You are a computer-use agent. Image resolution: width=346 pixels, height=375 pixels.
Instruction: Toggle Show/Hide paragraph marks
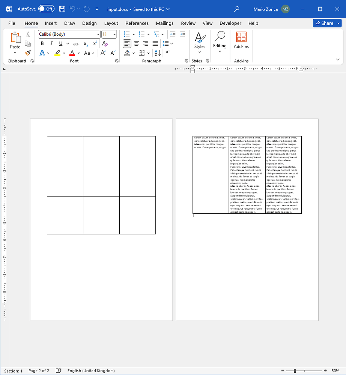click(x=168, y=53)
